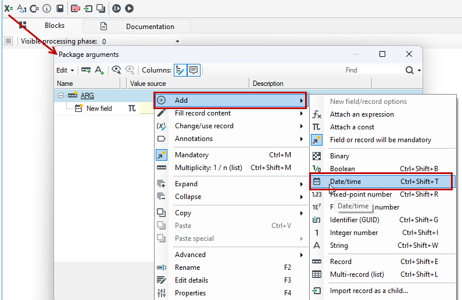The image size is (462, 300).
Task: Click the notebook toolbar icon
Action: click(x=60, y=8)
